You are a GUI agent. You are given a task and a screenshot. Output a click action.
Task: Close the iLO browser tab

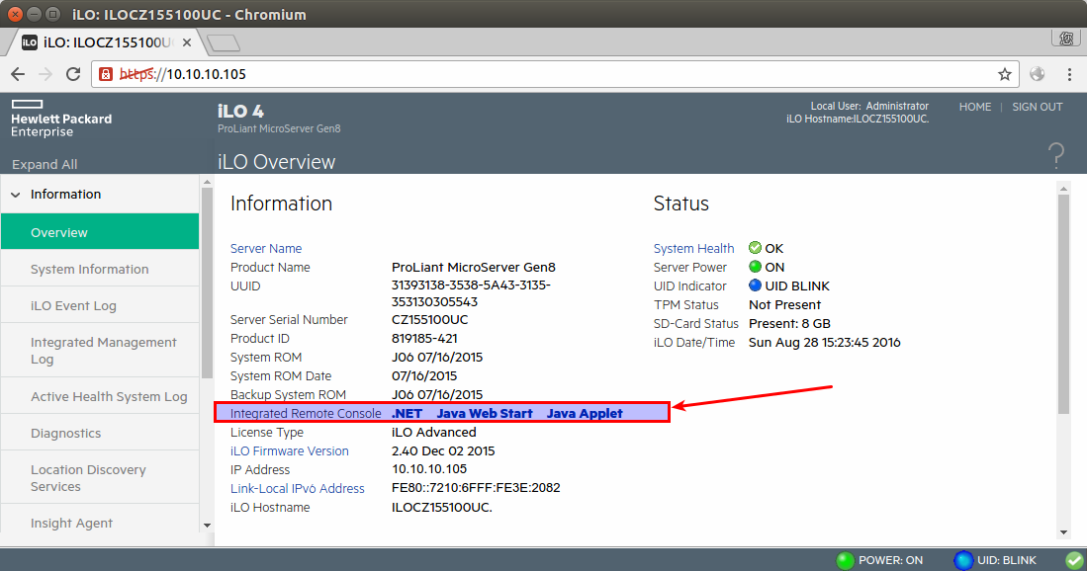187,42
